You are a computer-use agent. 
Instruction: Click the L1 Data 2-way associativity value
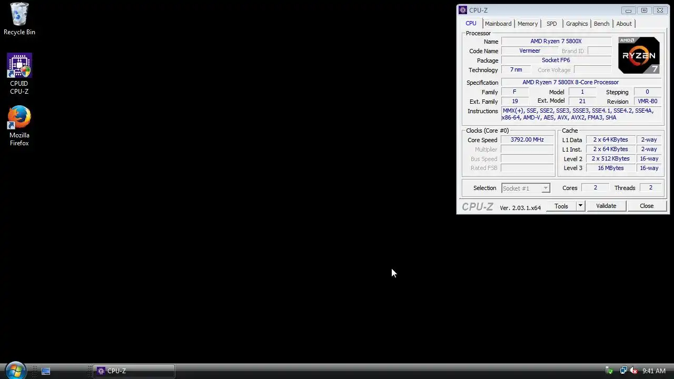click(649, 139)
